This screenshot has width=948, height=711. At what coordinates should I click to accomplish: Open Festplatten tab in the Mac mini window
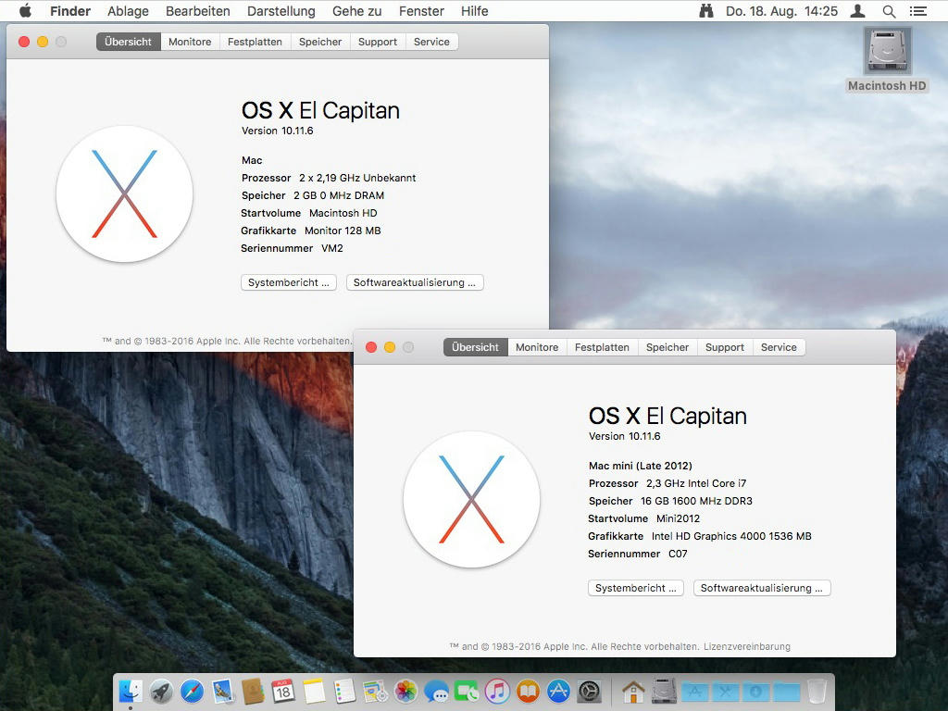[x=602, y=347]
